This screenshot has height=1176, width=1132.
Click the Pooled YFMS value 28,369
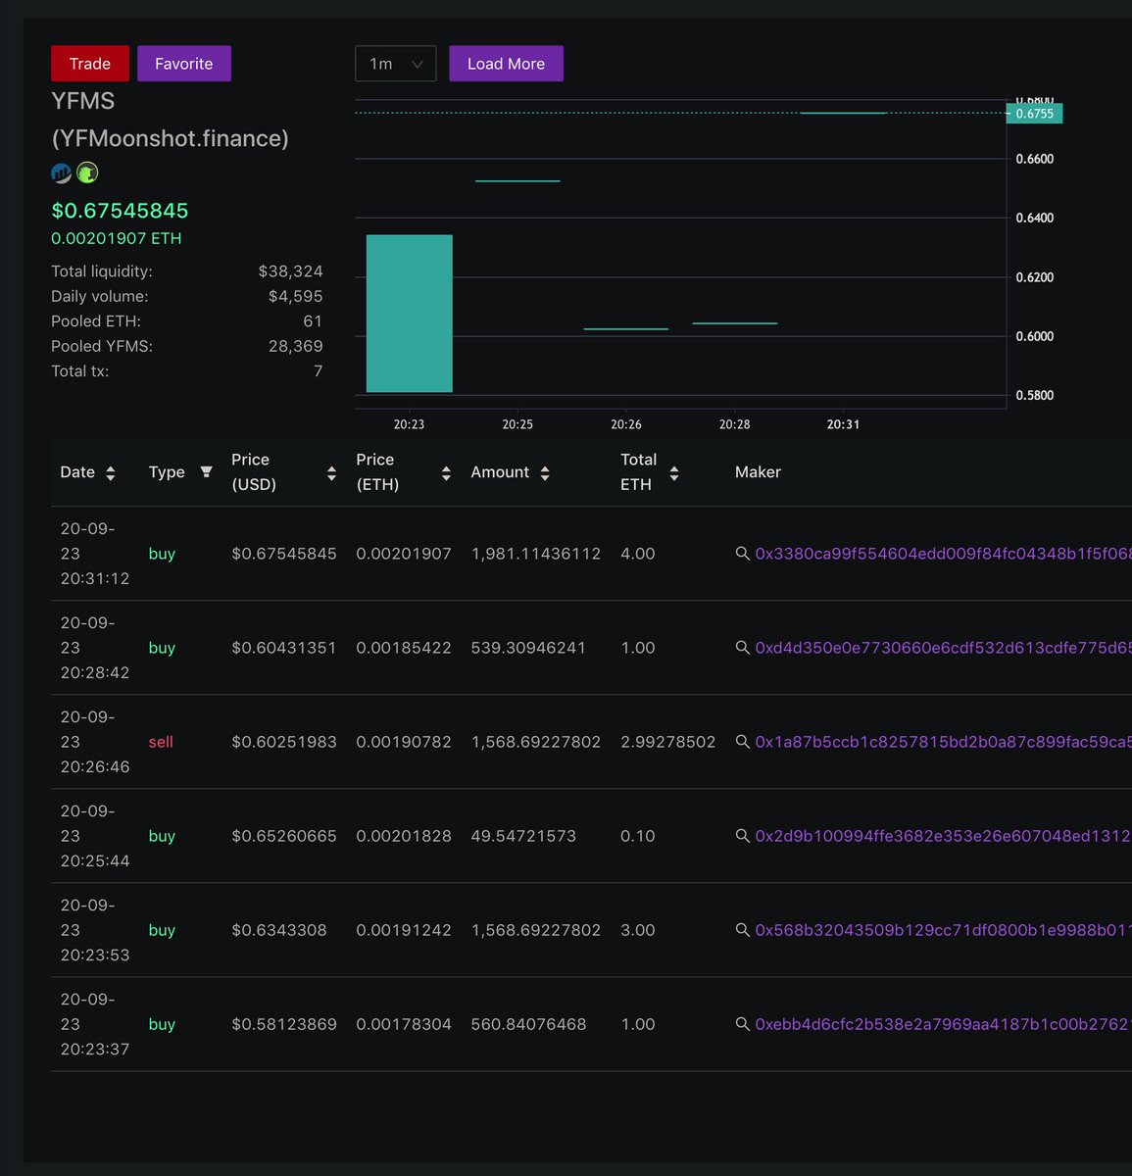295,346
